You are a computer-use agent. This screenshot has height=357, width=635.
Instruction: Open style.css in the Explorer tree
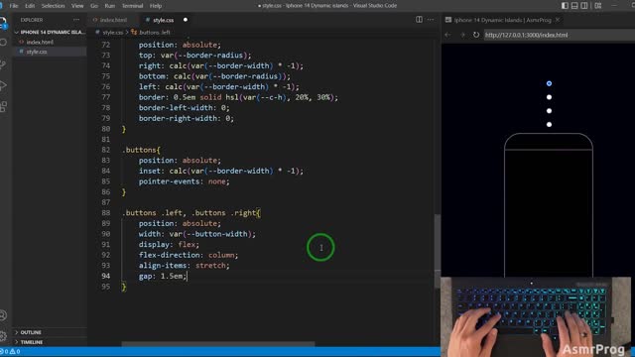coord(37,52)
